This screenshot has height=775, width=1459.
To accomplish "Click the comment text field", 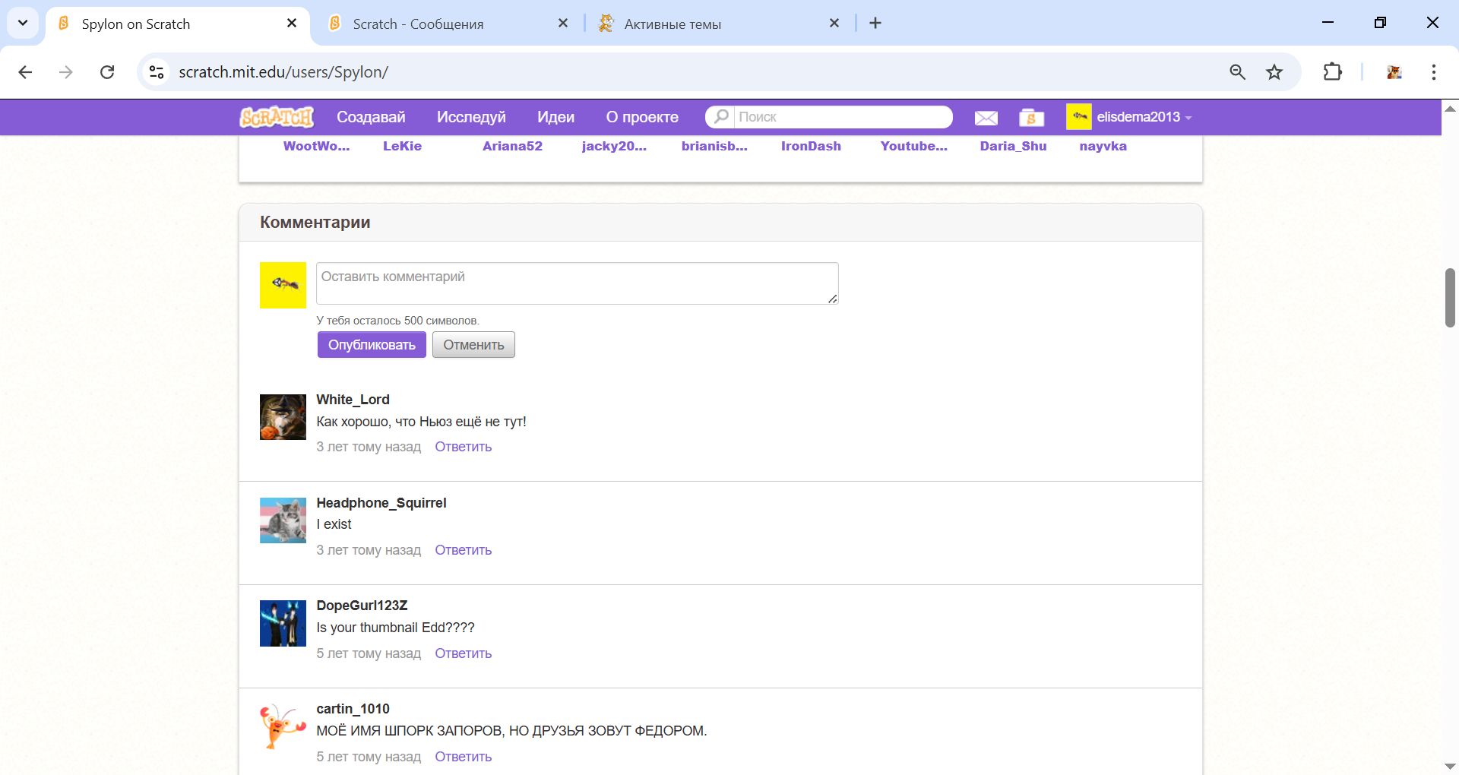I will (577, 283).
